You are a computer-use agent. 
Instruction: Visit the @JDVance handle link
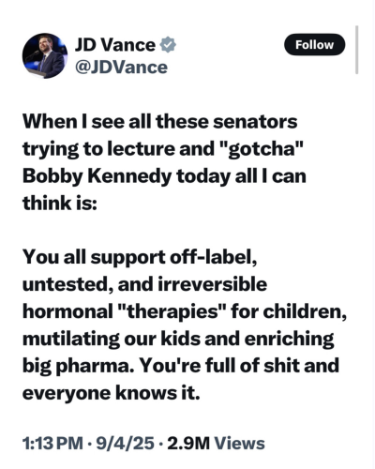coord(121,68)
